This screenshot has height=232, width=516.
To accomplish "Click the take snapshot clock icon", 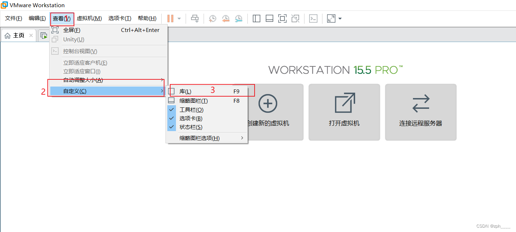I will (x=213, y=18).
